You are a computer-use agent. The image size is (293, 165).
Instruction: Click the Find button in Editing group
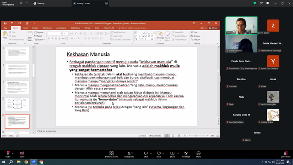coord(194,32)
